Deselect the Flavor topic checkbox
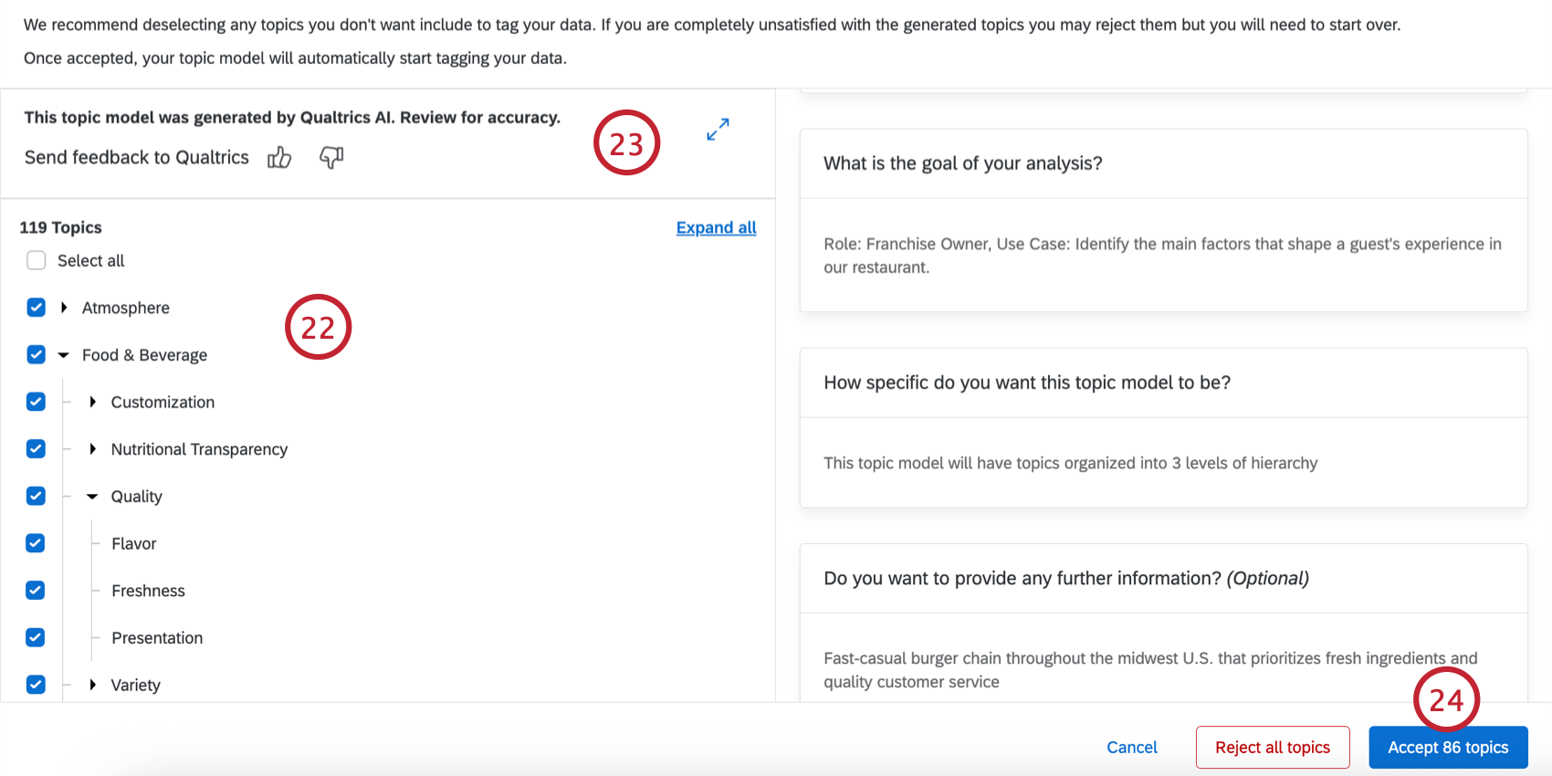 point(36,543)
